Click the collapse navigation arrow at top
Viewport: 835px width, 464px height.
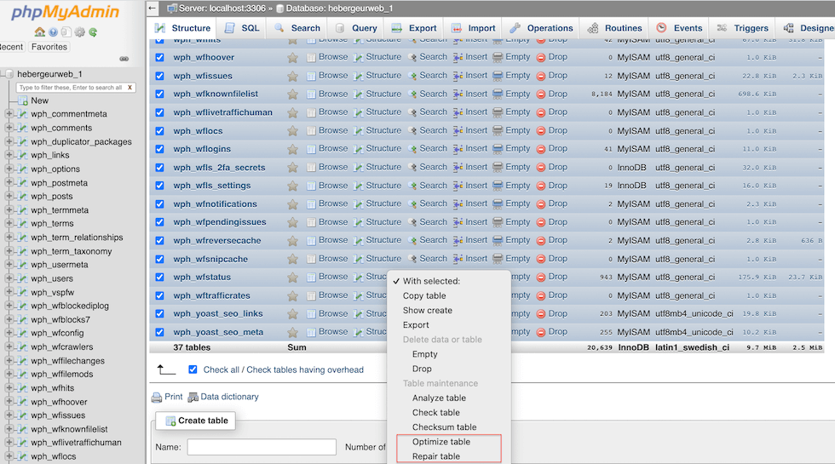pos(153,8)
